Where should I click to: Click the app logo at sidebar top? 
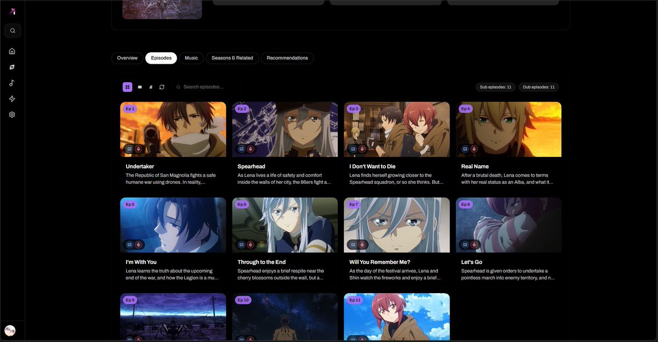coord(13,12)
